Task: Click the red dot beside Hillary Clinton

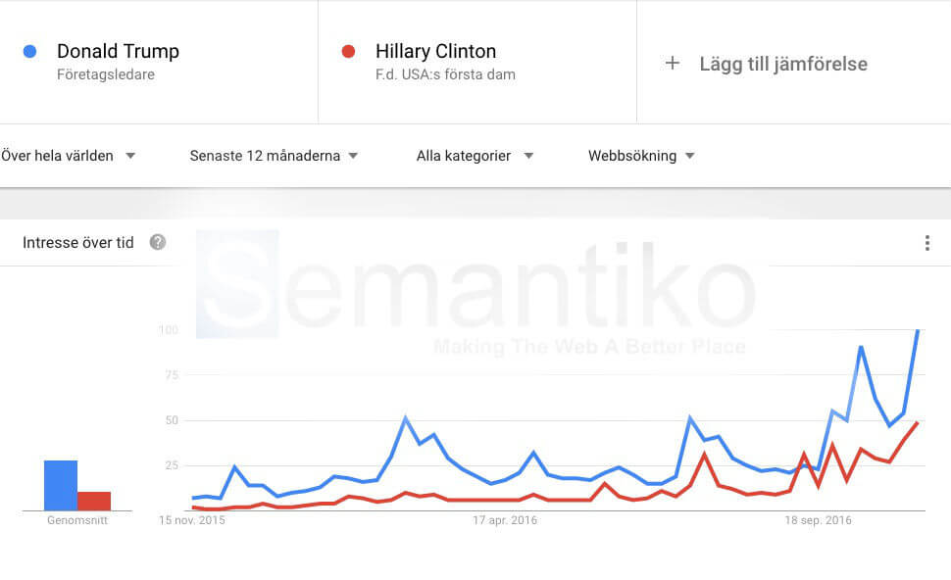Action: 348,51
